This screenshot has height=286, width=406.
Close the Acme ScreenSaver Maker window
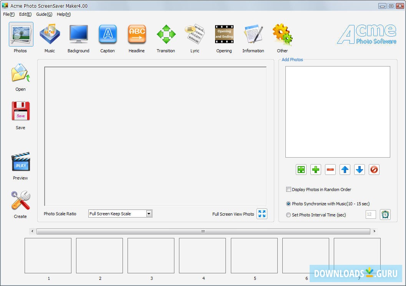coord(400,6)
